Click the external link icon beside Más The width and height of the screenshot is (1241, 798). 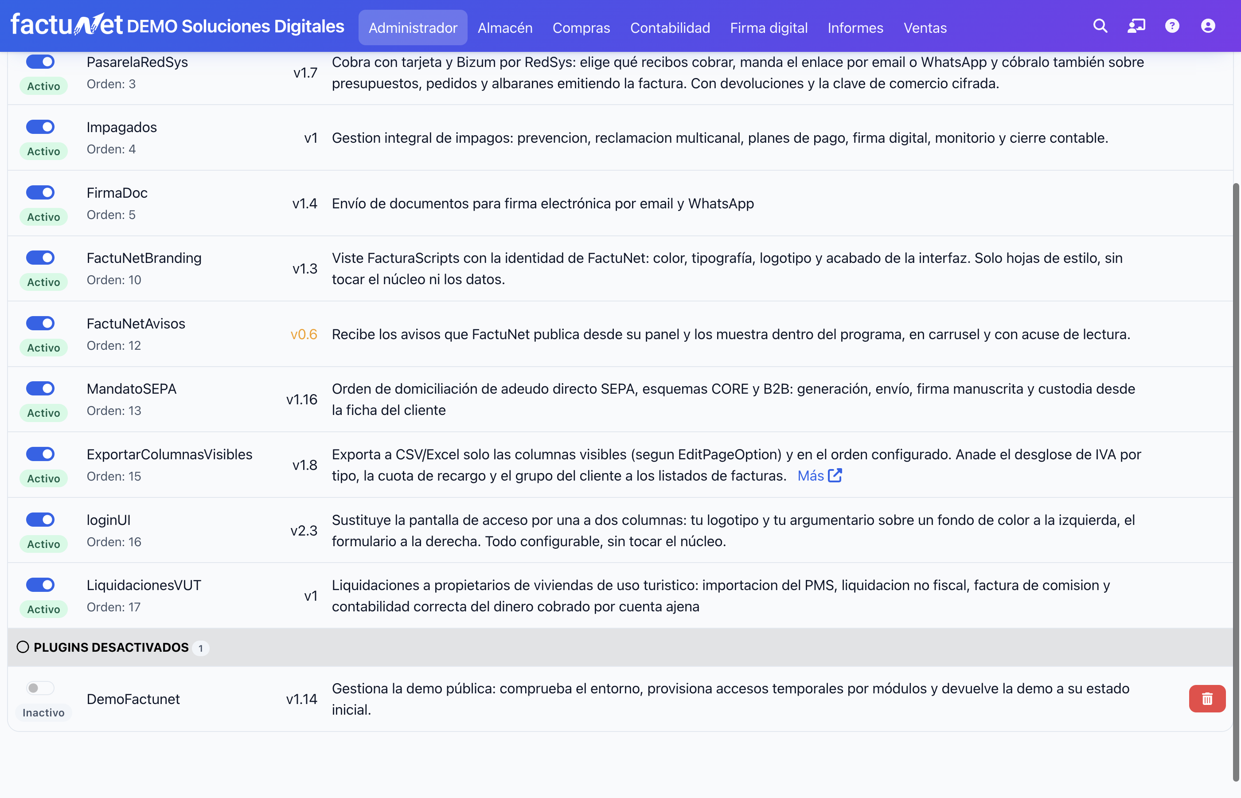[x=835, y=475]
